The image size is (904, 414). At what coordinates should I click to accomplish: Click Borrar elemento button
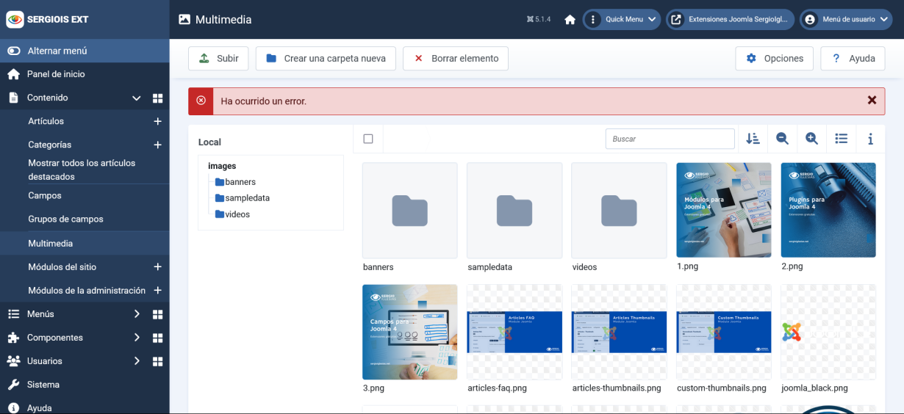point(456,59)
